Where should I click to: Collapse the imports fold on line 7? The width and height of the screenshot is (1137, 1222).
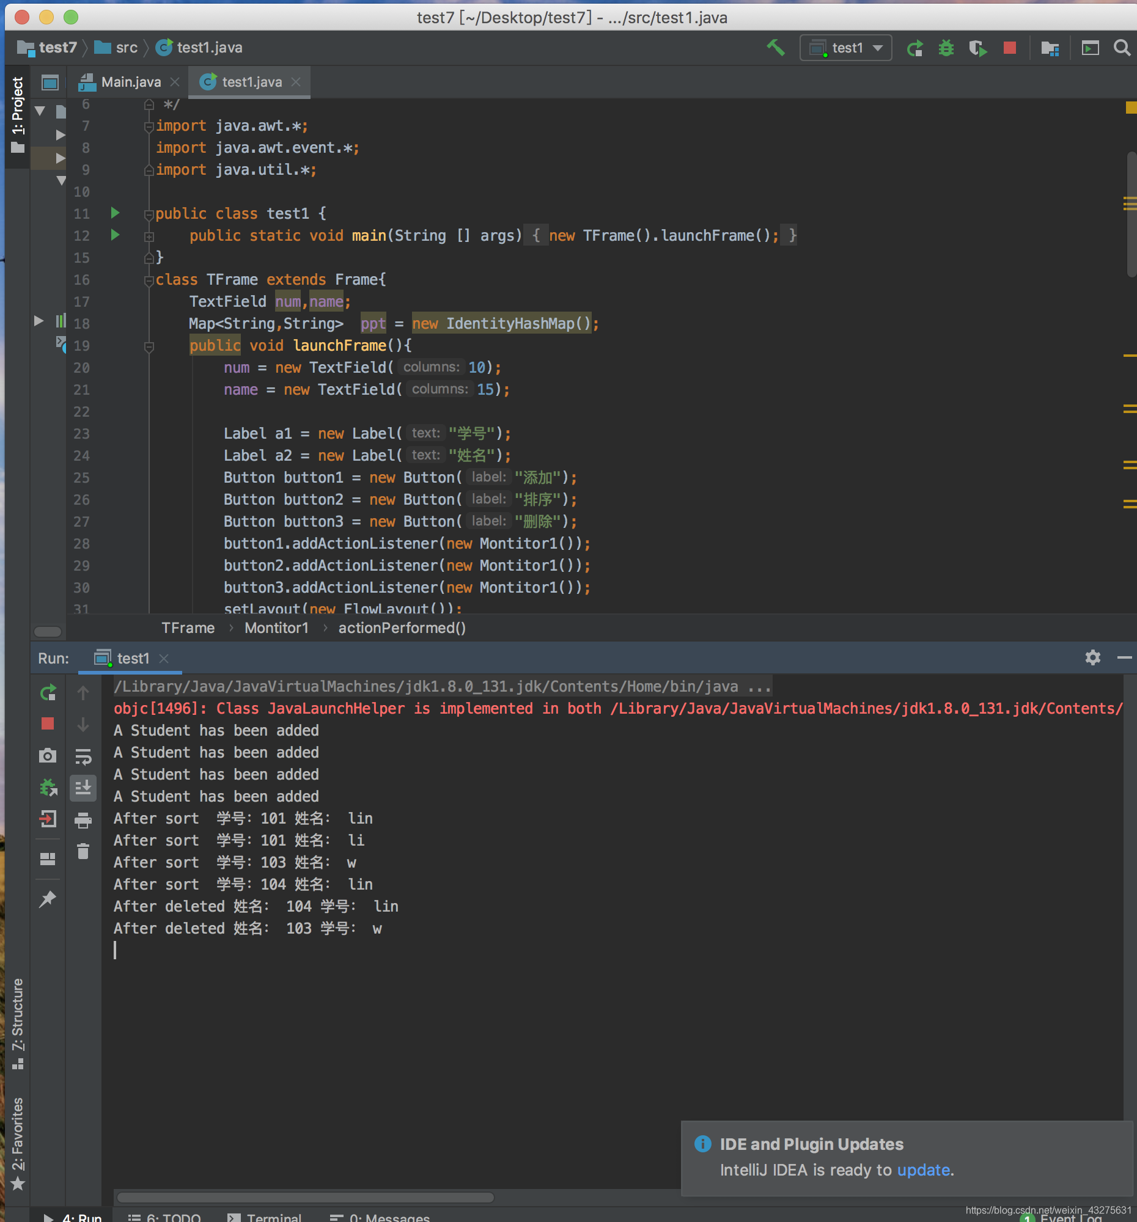(149, 126)
